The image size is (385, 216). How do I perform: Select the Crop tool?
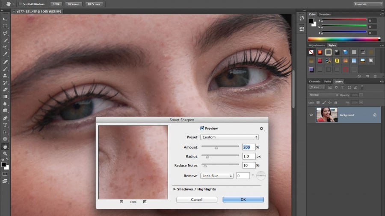click(x=5, y=47)
